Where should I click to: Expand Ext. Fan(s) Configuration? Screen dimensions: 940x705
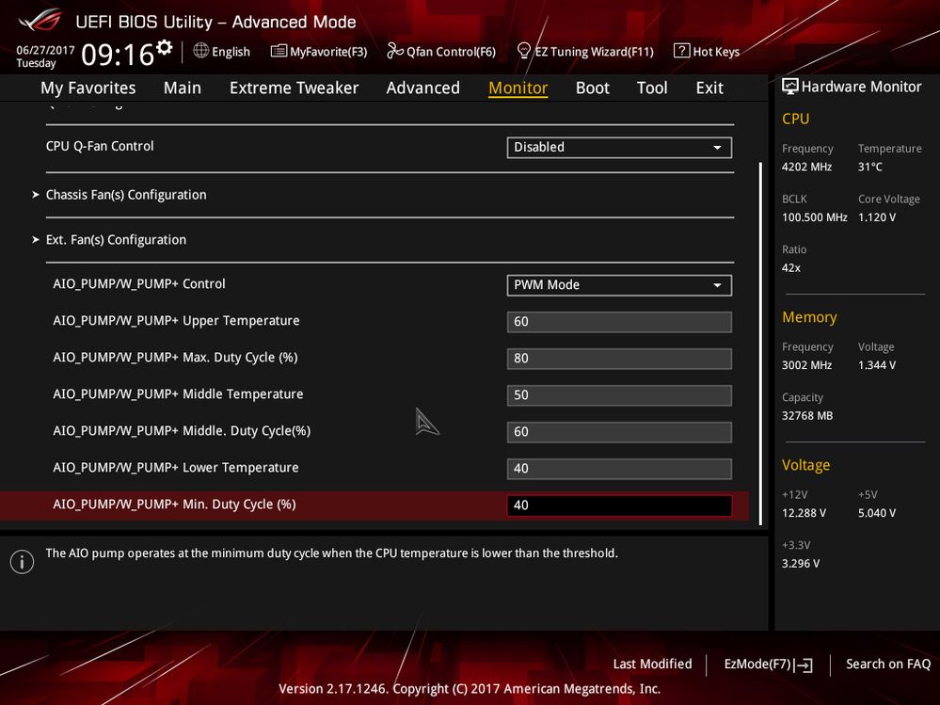(x=116, y=240)
